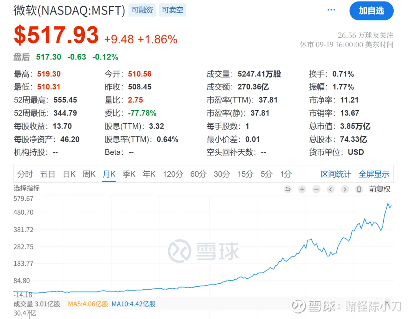The image size is (414, 319).
Task: Click the 委比 value -77.78%
Action: click(142, 113)
